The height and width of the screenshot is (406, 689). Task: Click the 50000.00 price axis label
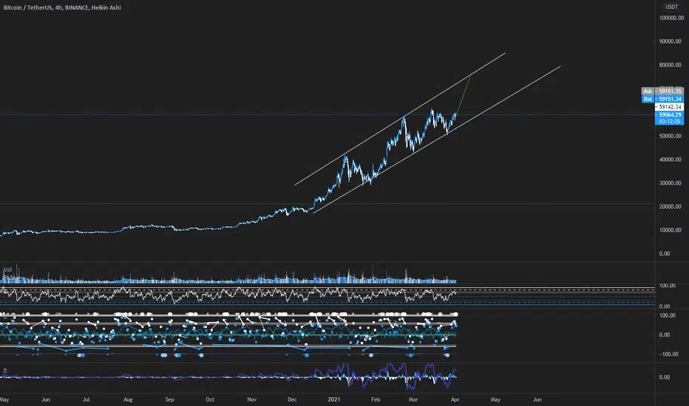[670, 136]
